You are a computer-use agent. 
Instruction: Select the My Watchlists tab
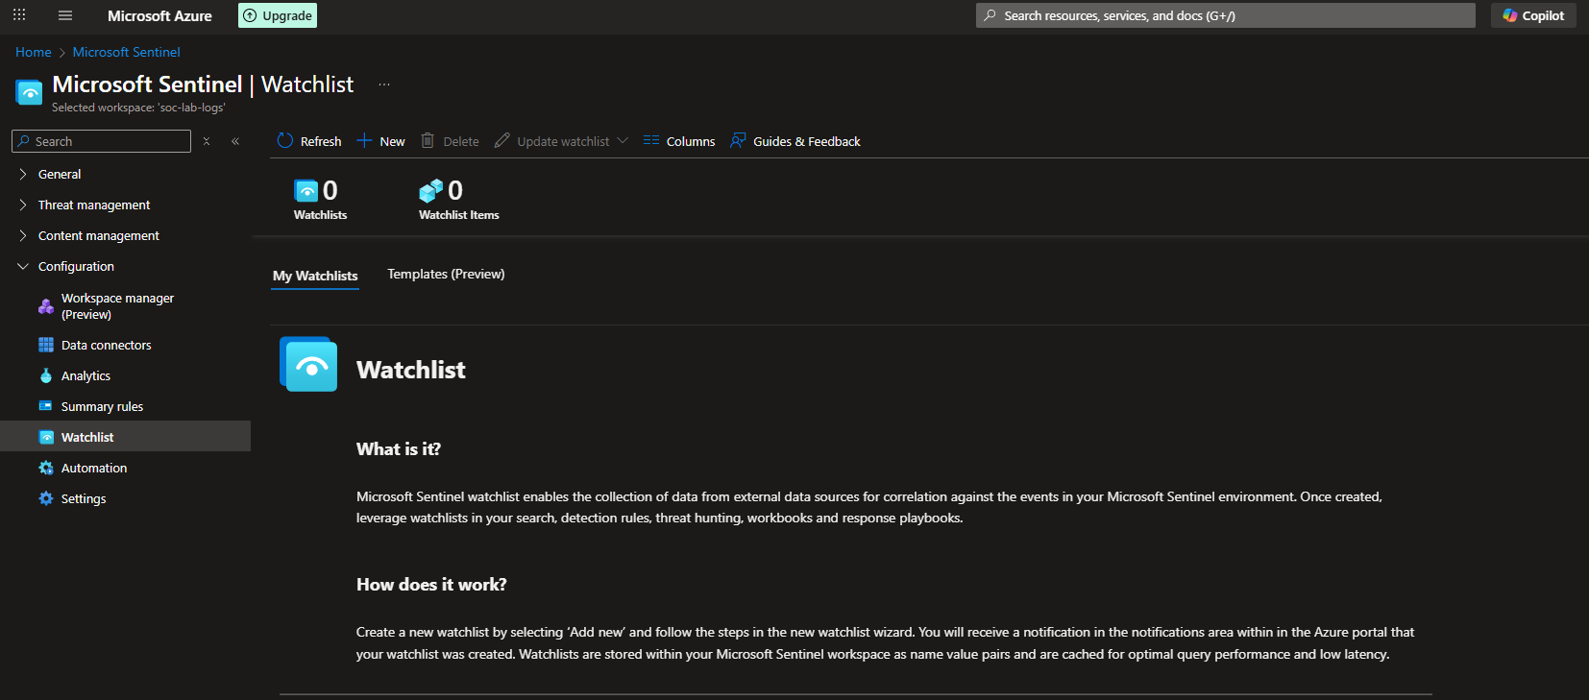[315, 276]
